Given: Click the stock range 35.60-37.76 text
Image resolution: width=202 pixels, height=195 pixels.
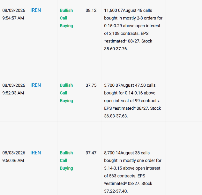Looking at the screenshot, I should pos(116,49).
